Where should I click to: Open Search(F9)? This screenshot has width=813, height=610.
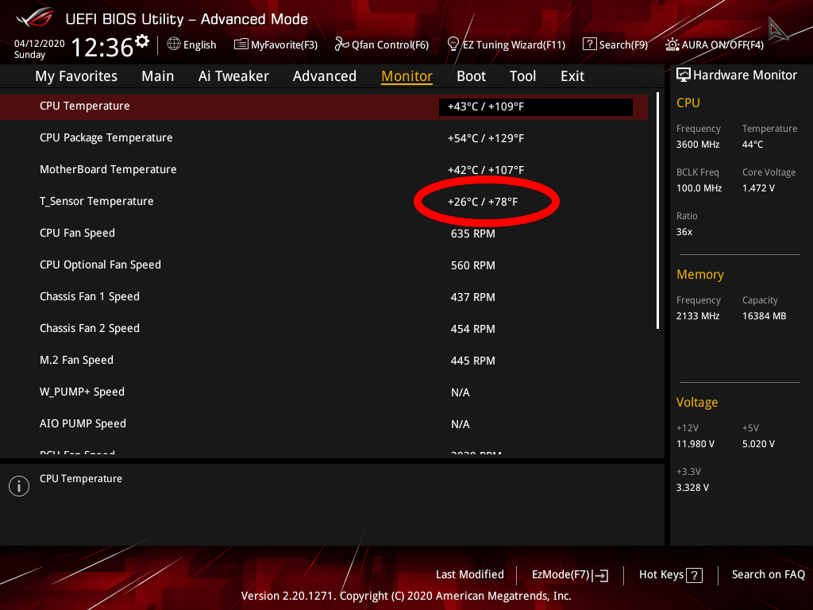click(x=615, y=44)
